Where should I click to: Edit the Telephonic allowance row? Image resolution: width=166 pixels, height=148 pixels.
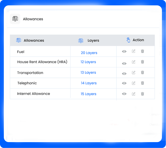coord(134,83)
